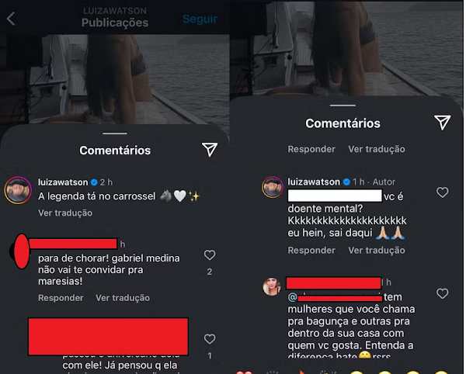Viewport: 466px width, 374px height.
Task: Tap the Seguir follow button
Action: (200, 19)
